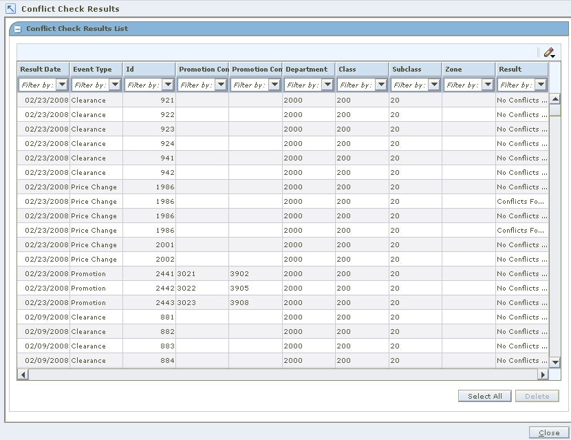This screenshot has width=571, height=440.
Task: Select Clearance row with Id 881
Action: (283, 317)
